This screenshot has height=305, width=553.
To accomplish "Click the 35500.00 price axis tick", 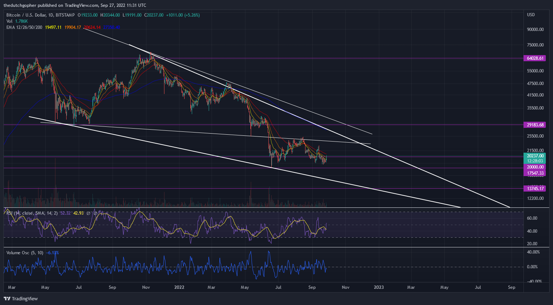I will pyautogui.click(x=535, y=108).
